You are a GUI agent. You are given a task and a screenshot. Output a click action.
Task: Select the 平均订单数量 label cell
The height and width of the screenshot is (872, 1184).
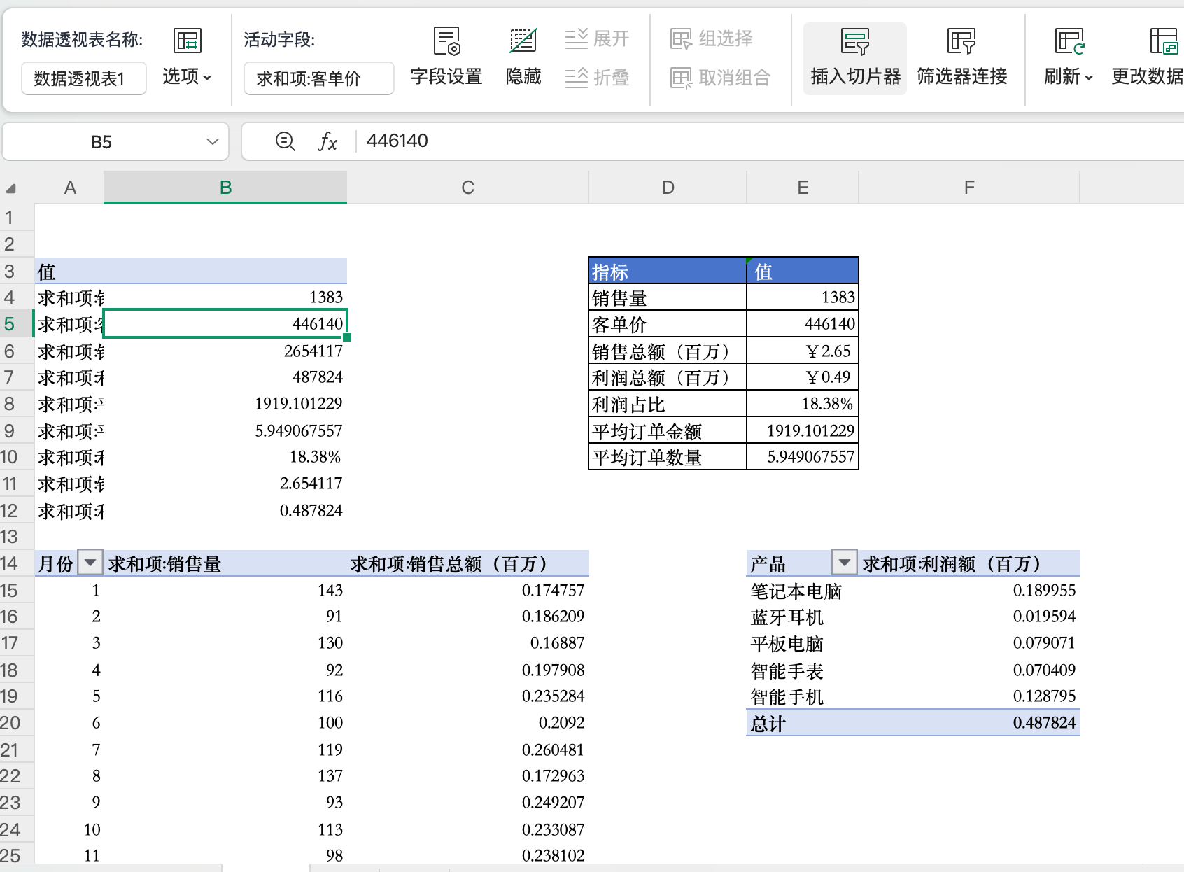pos(668,457)
